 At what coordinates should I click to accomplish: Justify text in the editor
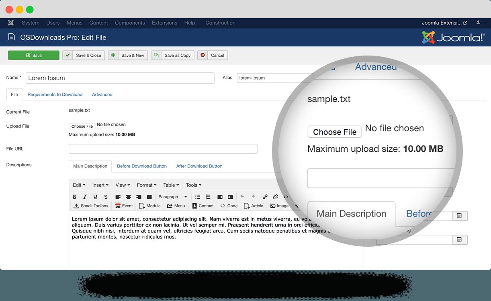coord(149,197)
